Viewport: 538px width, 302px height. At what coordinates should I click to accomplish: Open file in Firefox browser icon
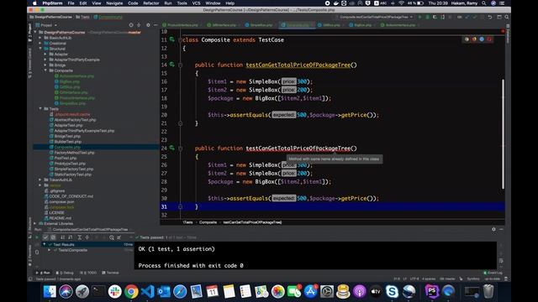(x=474, y=39)
